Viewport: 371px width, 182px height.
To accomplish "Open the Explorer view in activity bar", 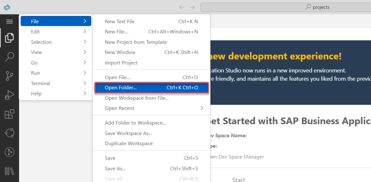I will pyautogui.click(x=9, y=38).
